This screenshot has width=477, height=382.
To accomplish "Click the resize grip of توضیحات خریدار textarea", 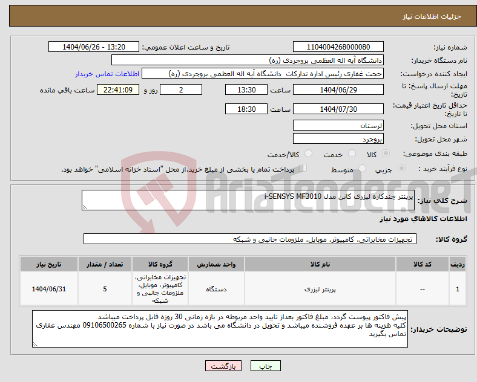I will [35, 345].
